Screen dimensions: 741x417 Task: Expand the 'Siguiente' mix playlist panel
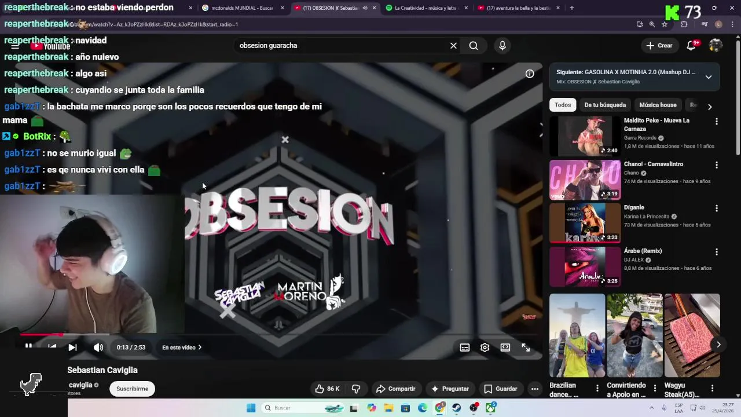[708, 77]
